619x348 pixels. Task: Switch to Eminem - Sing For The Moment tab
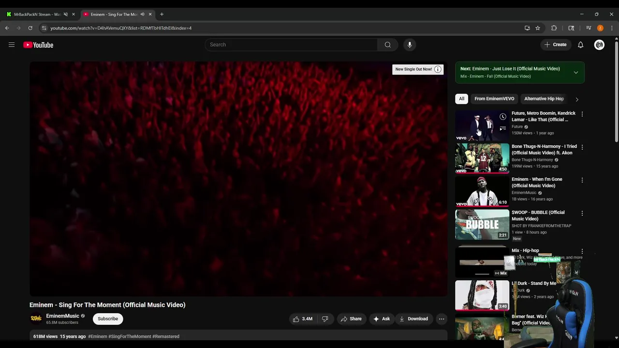pos(114,14)
